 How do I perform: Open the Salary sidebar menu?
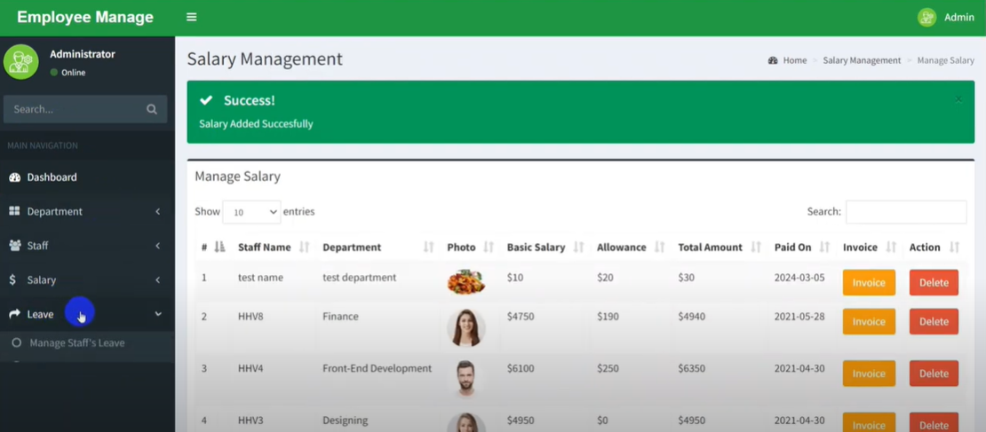pyautogui.click(x=86, y=280)
